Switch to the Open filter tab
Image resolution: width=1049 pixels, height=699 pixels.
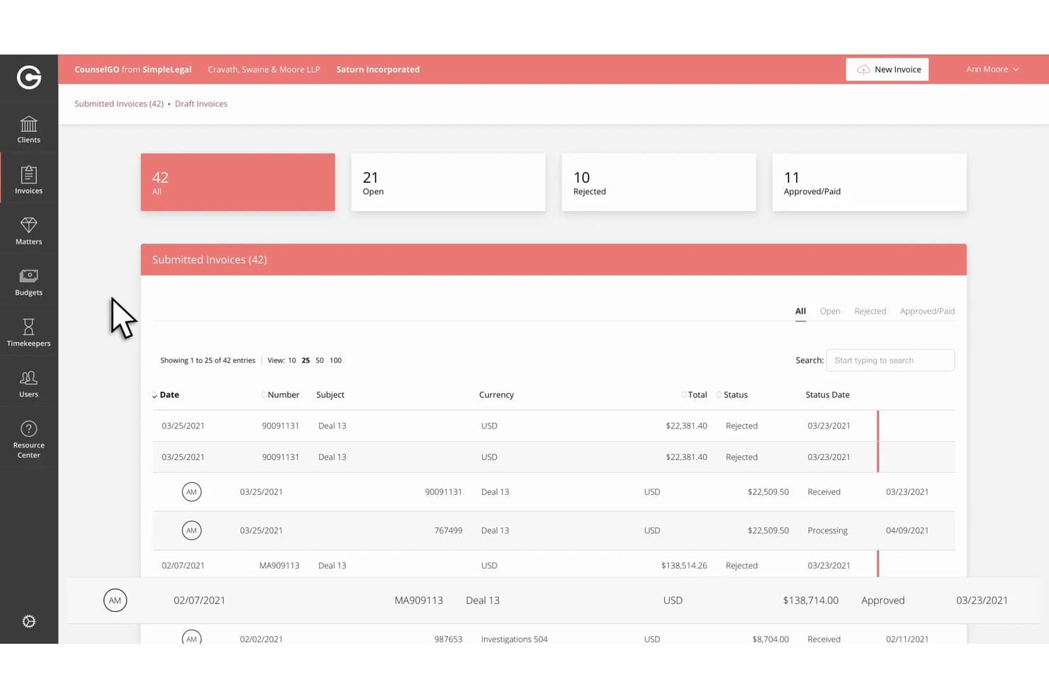pyautogui.click(x=830, y=311)
